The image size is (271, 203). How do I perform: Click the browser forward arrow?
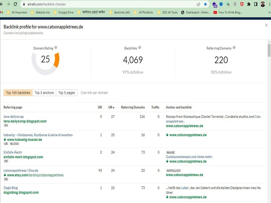[x=8, y=4]
